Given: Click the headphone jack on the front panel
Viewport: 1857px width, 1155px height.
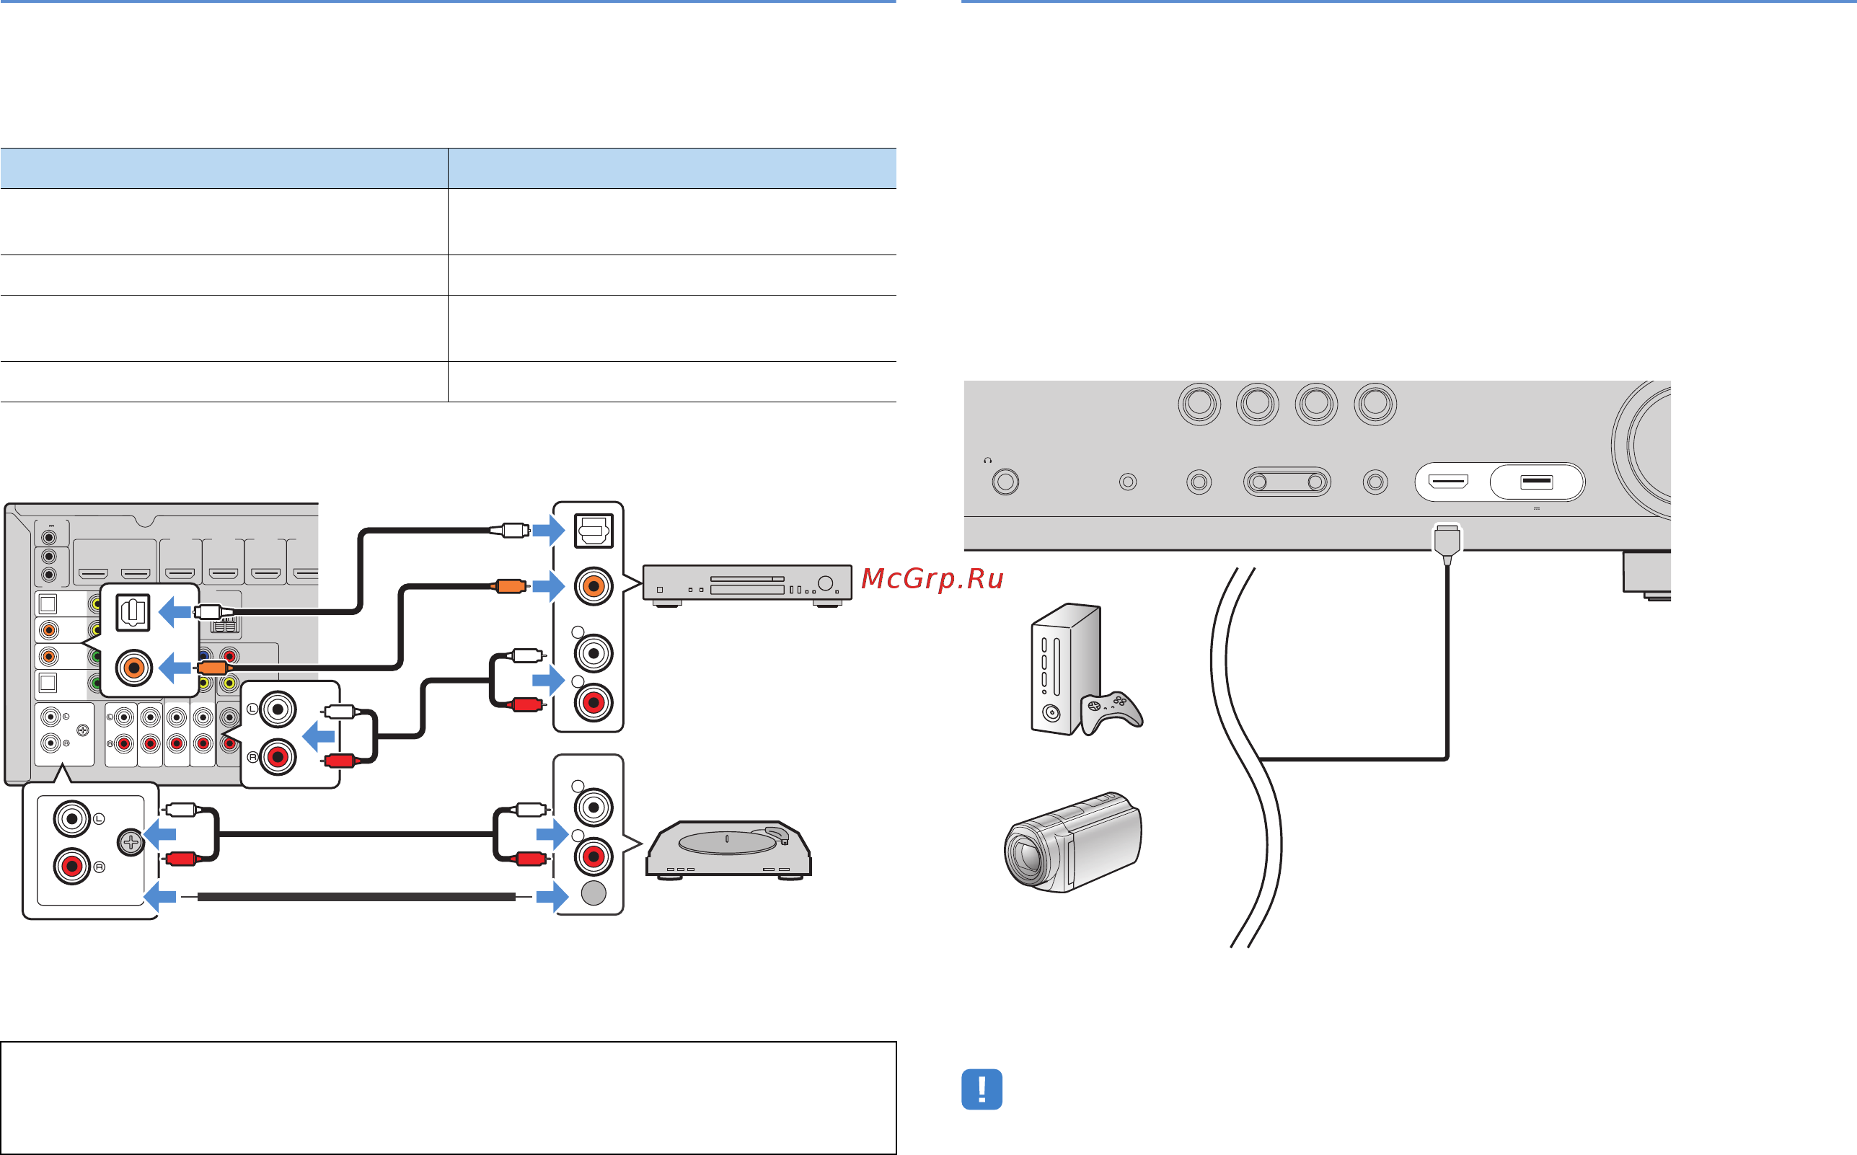Looking at the screenshot, I should [1005, 482].
